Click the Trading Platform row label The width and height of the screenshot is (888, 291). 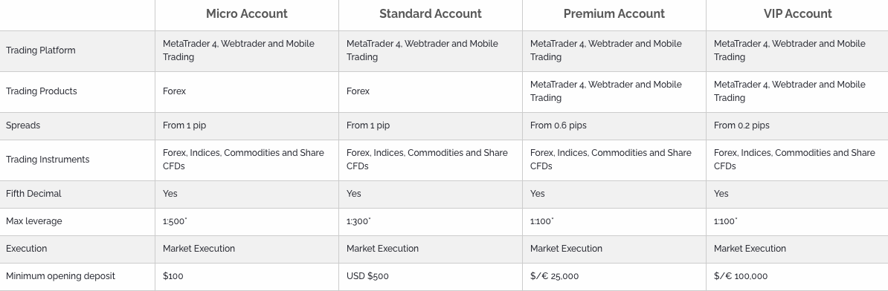pyautogui.click(x=41, y=50)
